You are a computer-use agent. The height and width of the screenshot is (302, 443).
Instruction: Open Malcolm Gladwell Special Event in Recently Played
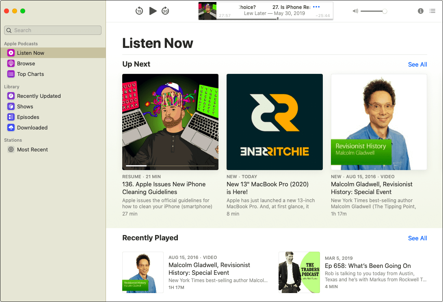click(x=210, y=269)
